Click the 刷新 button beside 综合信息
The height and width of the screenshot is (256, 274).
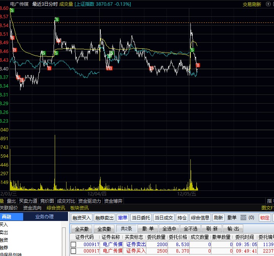click(x=219, y=218)
